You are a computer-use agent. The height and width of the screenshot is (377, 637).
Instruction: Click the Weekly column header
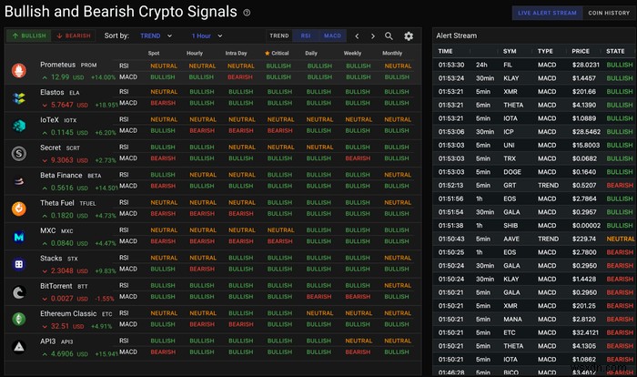(352, 54)
